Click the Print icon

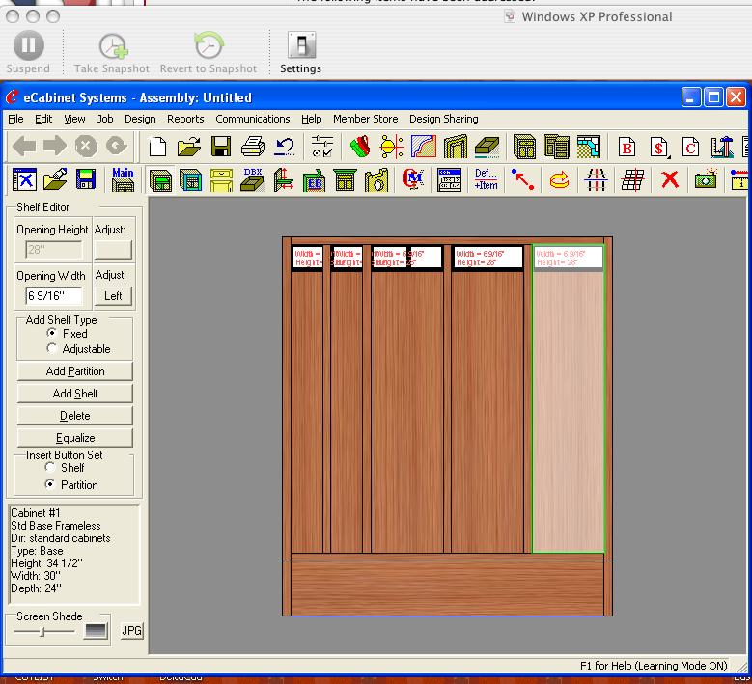(x=253, y=147)
